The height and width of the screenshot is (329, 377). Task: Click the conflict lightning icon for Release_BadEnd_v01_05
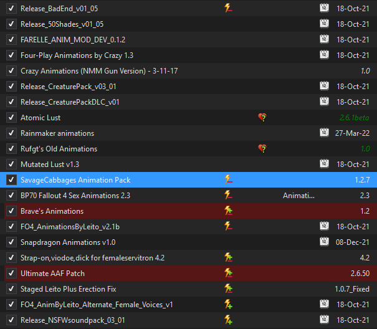(x=228, y=8)
